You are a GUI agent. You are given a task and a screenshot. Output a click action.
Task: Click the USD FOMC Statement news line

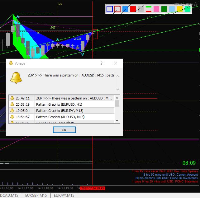pyautogui.click(x=165, y=182)
